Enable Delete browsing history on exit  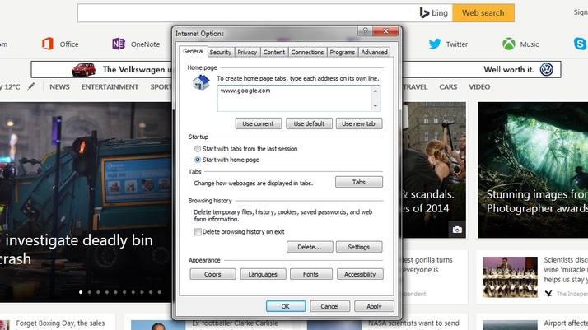[198, 232]
